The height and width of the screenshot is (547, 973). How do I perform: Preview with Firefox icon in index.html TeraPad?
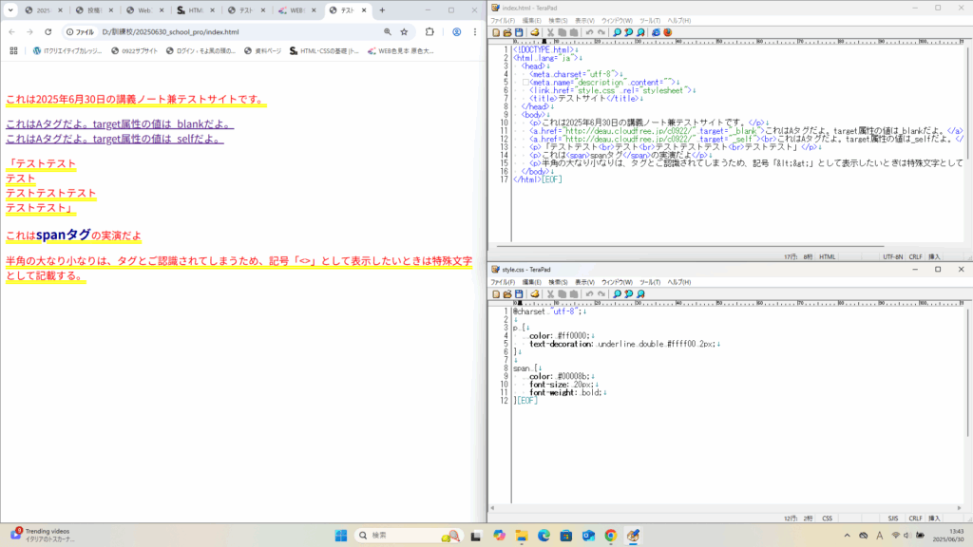667,31
